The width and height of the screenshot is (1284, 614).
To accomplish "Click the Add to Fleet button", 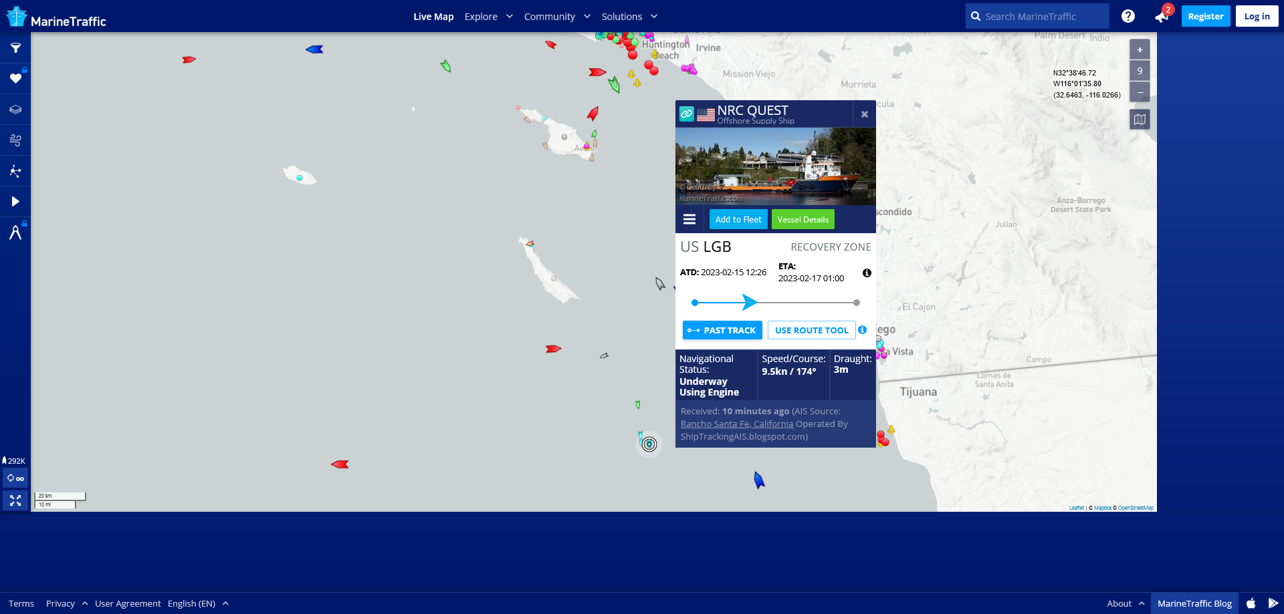I will coord(738,219).
